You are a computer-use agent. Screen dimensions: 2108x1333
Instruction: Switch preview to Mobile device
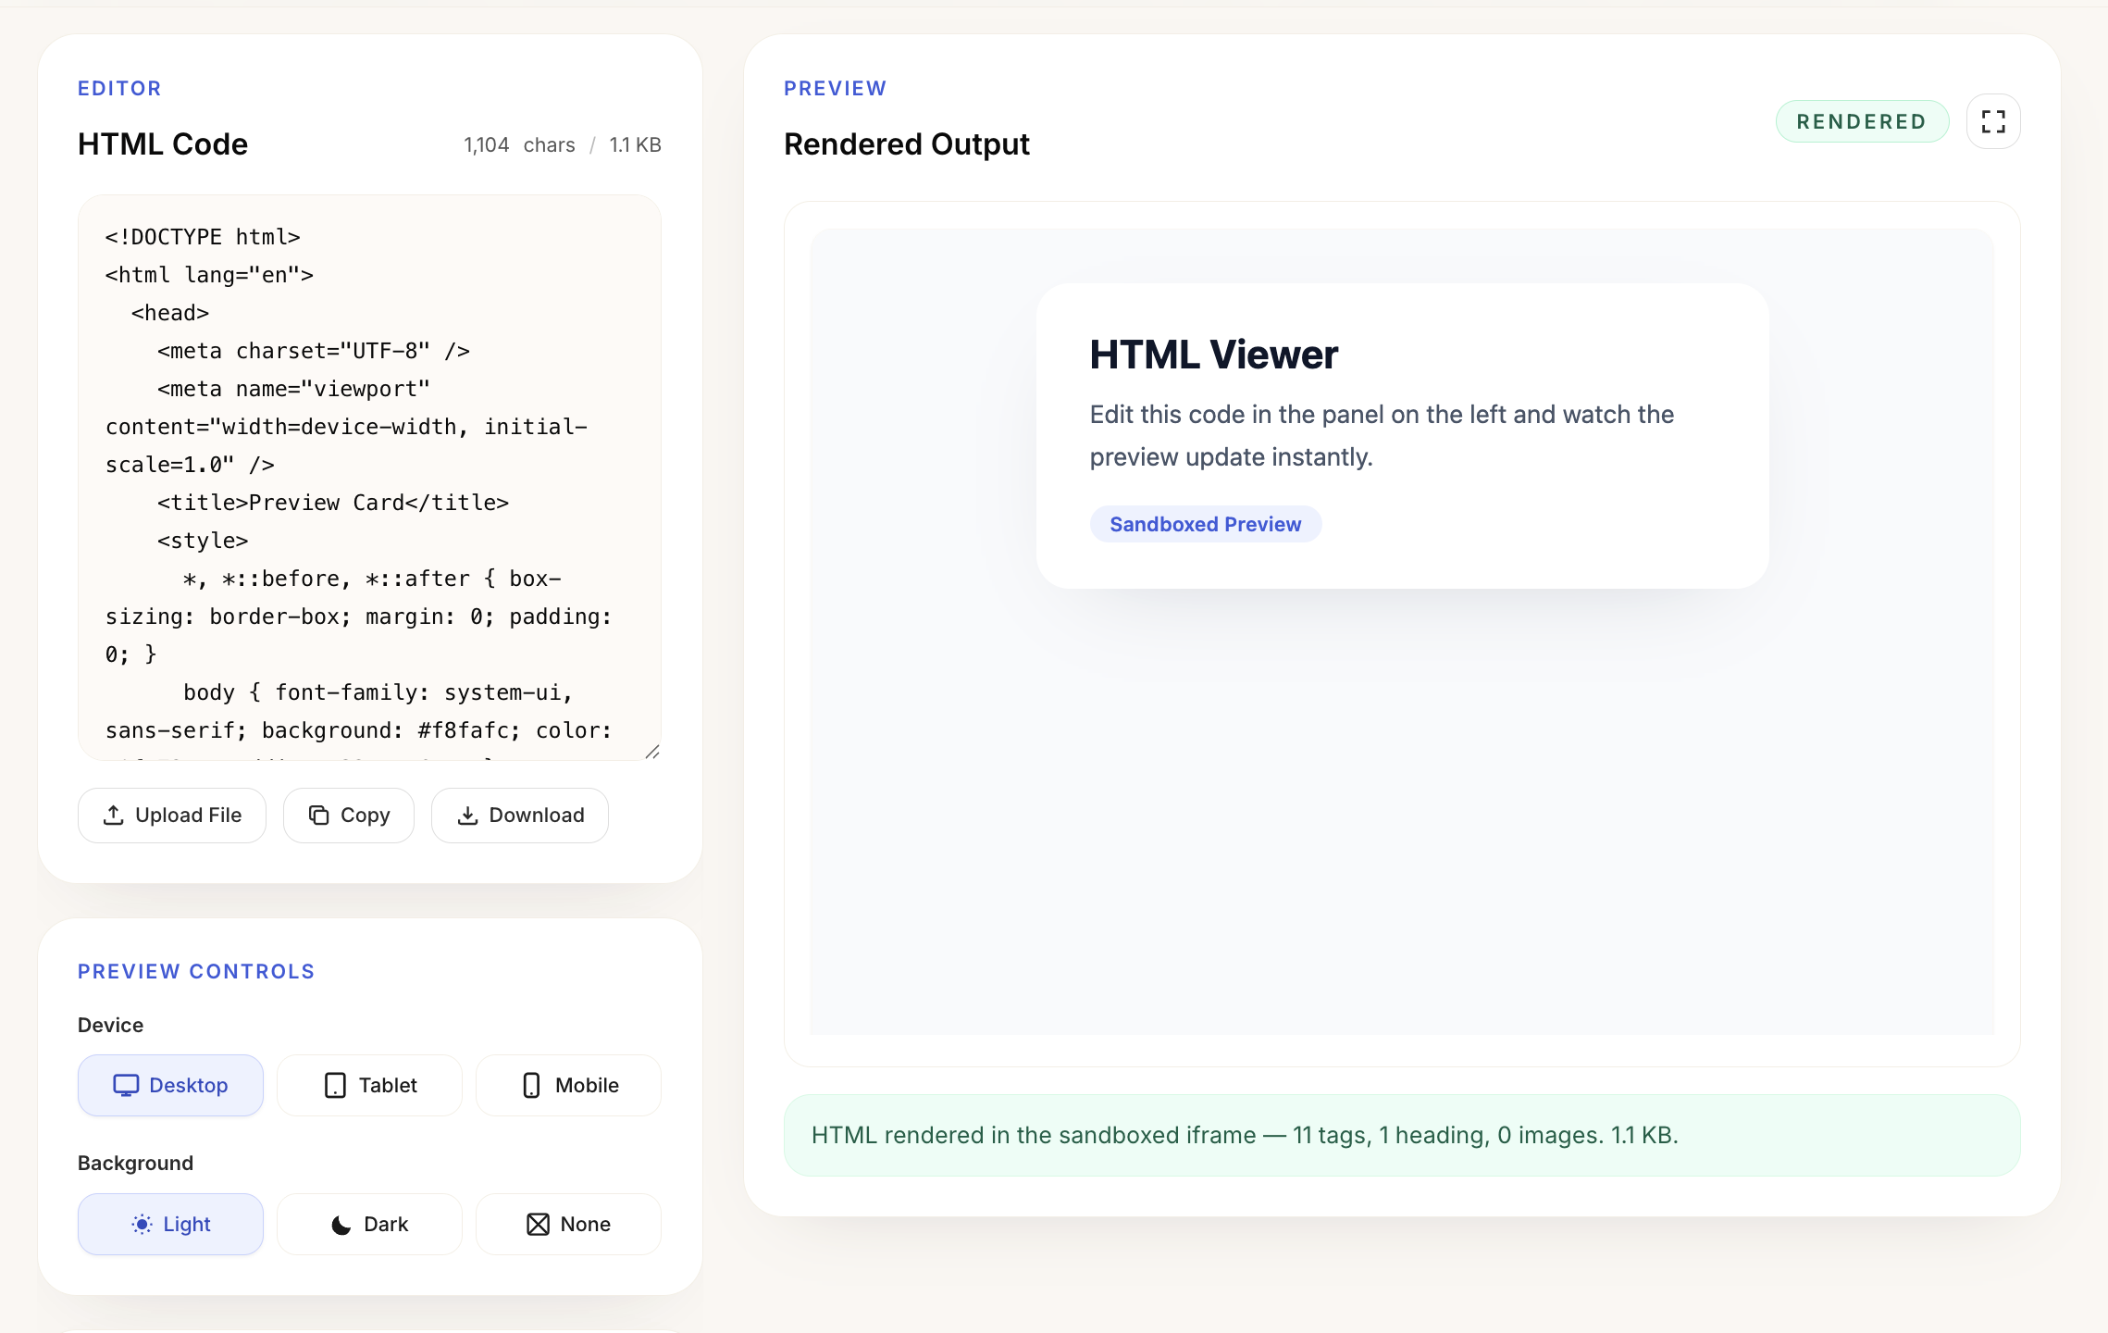(569, 1085)
